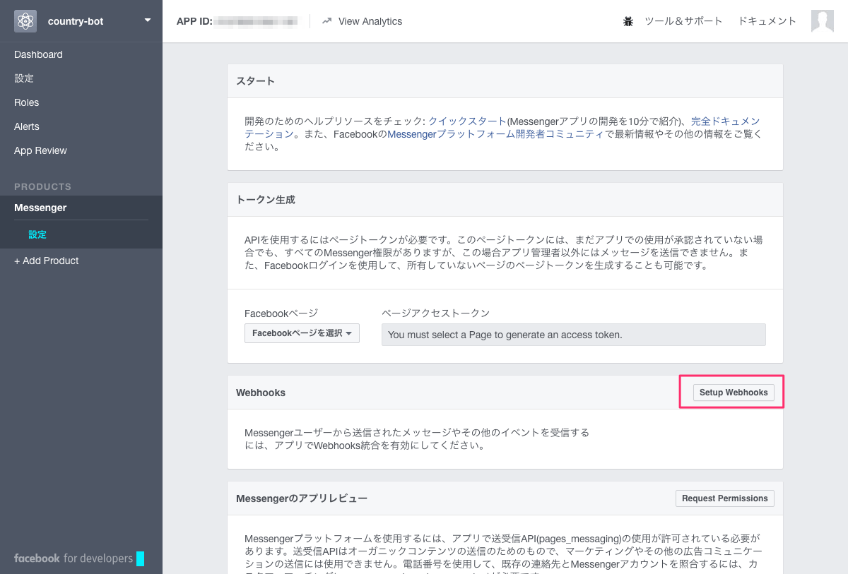848x574 pixels.
Task: Expand the country-bot app switcher arrow
Action: (148, 20)
